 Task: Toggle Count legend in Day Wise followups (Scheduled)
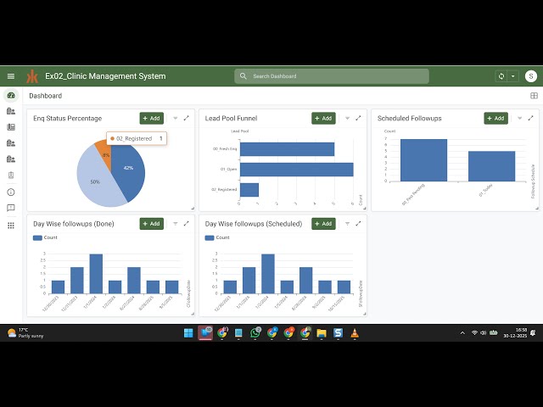[217, 237]
